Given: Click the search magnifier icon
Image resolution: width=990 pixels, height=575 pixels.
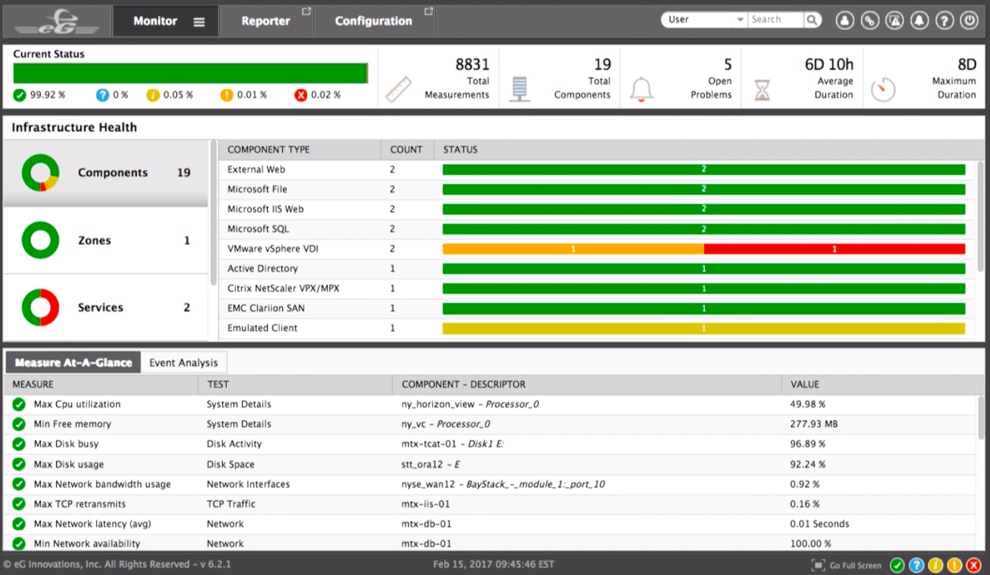Looking at the screenshot, I should [x=813, y=19].
